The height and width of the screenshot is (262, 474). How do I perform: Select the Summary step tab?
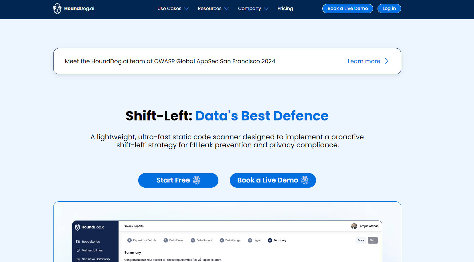pos(277,240)
